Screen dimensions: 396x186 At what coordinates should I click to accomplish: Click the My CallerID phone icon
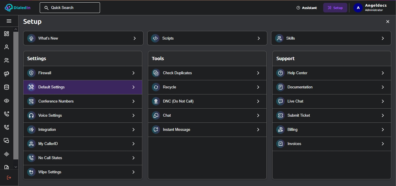31,144
